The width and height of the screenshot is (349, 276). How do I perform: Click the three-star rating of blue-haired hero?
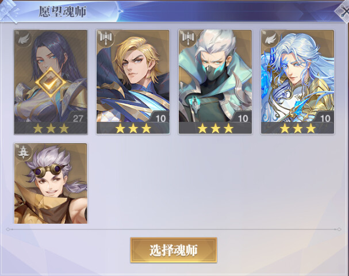(298, 128)
